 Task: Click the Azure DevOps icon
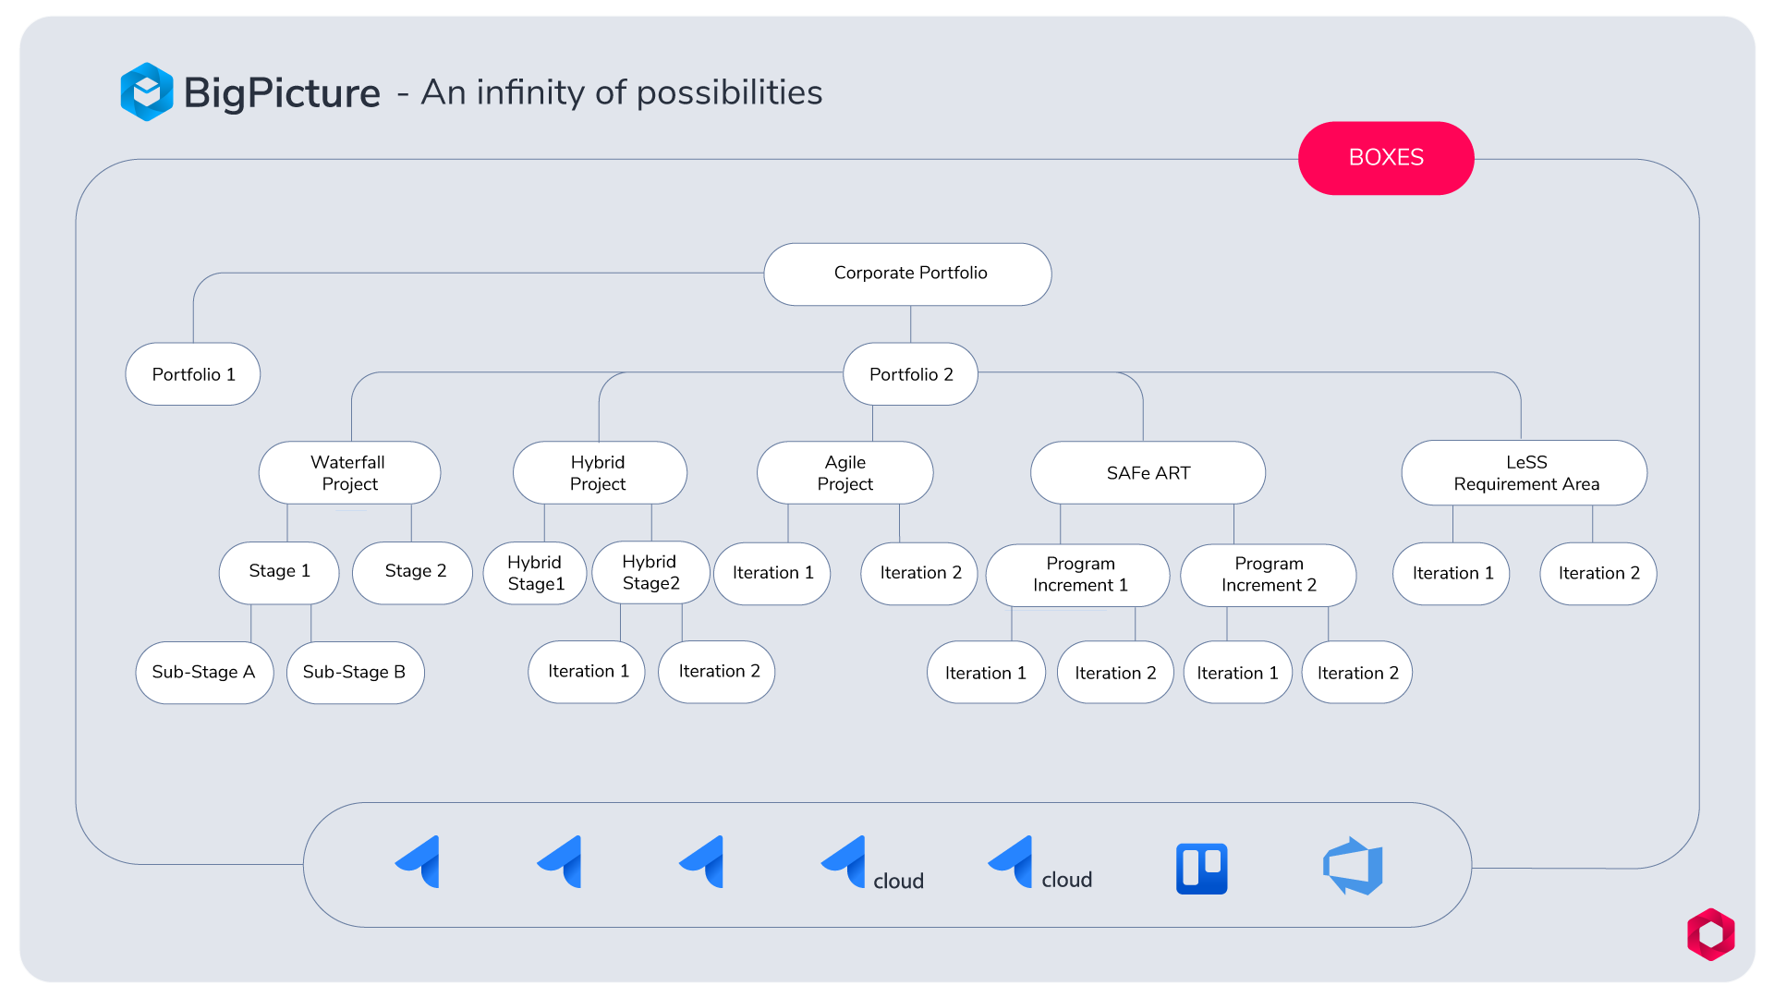tap(1353, 866)
